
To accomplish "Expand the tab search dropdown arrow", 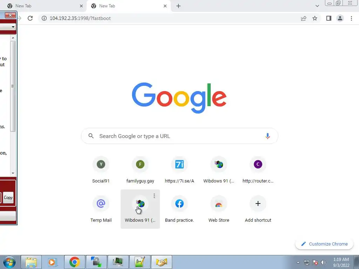I will click(317, 6).
